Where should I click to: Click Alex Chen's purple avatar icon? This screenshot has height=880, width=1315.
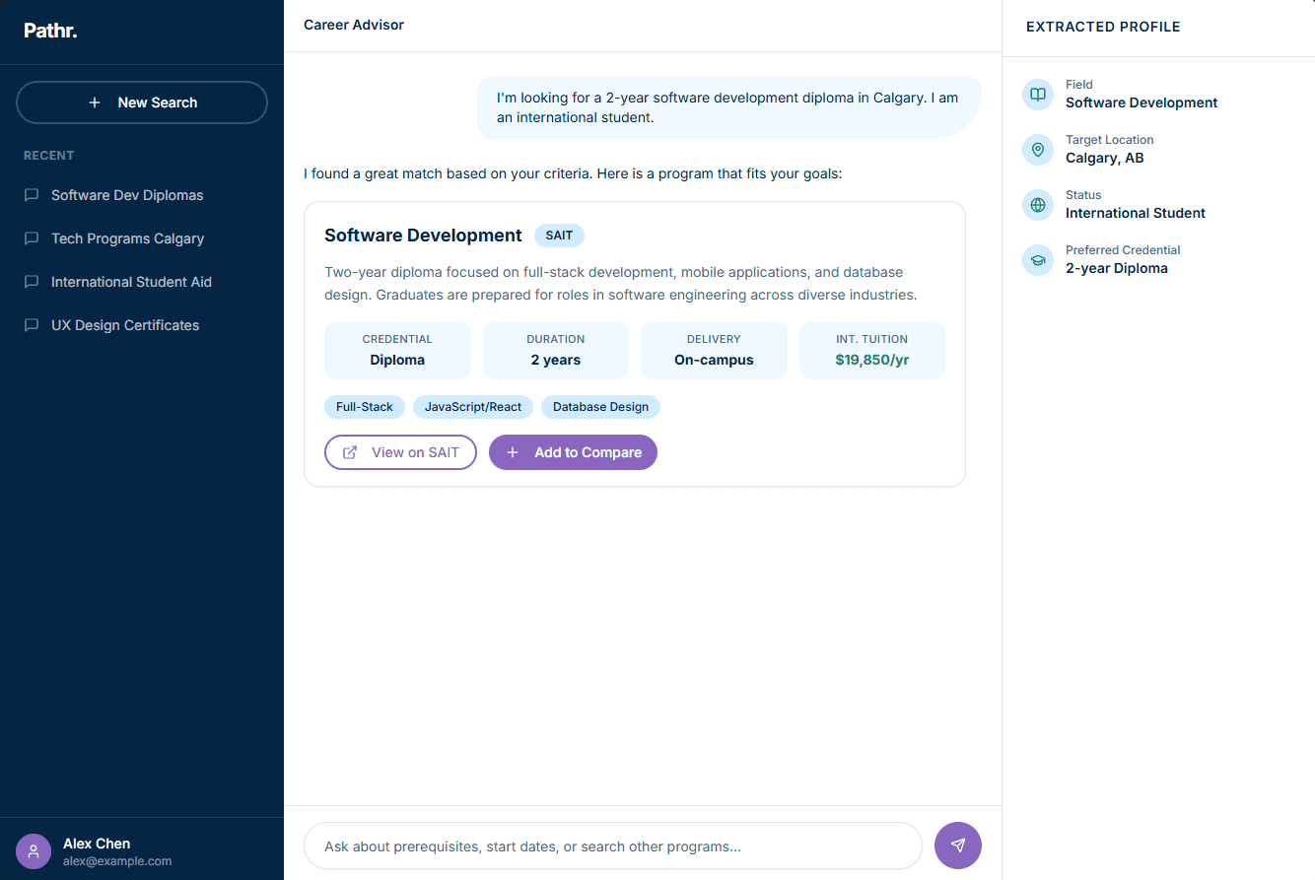click(34, 851)
